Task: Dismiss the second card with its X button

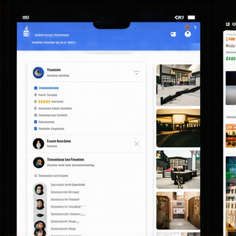Action: (136, 144)
